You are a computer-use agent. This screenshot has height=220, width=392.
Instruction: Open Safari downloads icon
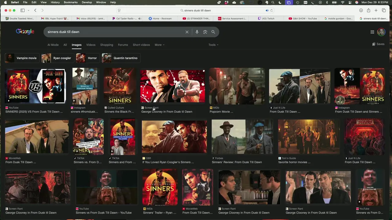[x=361, y=10]
